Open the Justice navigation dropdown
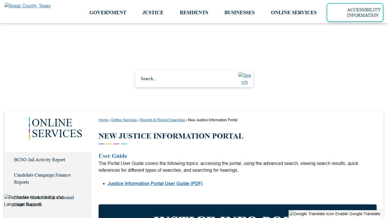The height and width of the screenshot is (218, 388). [x=153, y=12]
